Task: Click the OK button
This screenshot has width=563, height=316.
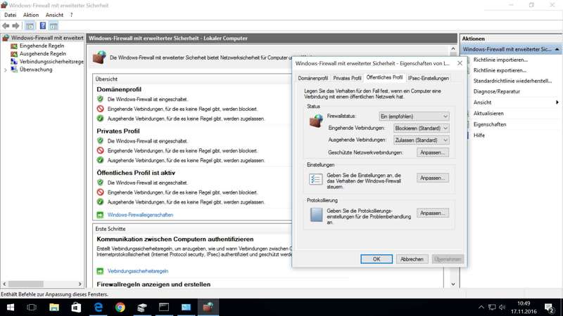Action: [377, 259]
